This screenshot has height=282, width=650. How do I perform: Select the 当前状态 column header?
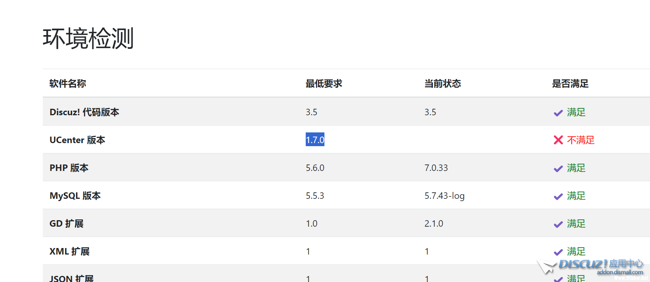pyautogui.click(x=443, y=84)
